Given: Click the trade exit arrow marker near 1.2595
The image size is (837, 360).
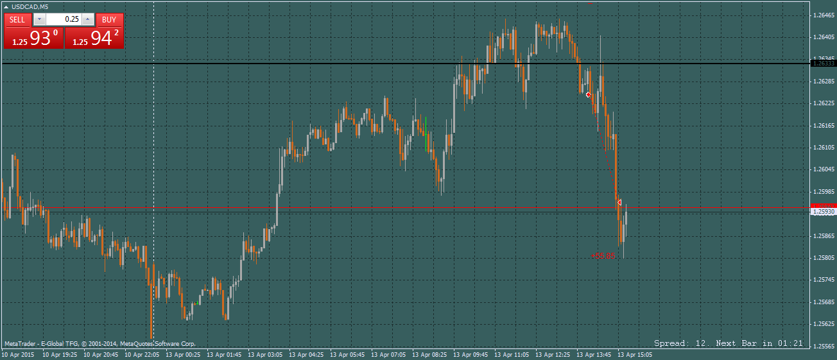Looking at the screenshot, I should tap(619, 202).
